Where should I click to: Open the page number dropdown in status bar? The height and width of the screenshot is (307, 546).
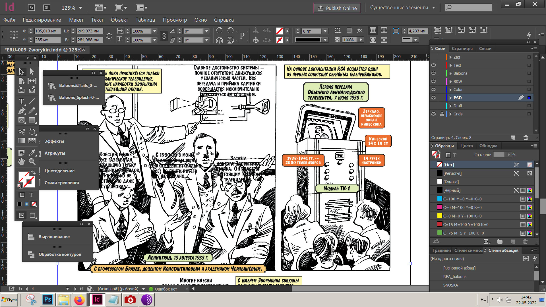point(67,289)
